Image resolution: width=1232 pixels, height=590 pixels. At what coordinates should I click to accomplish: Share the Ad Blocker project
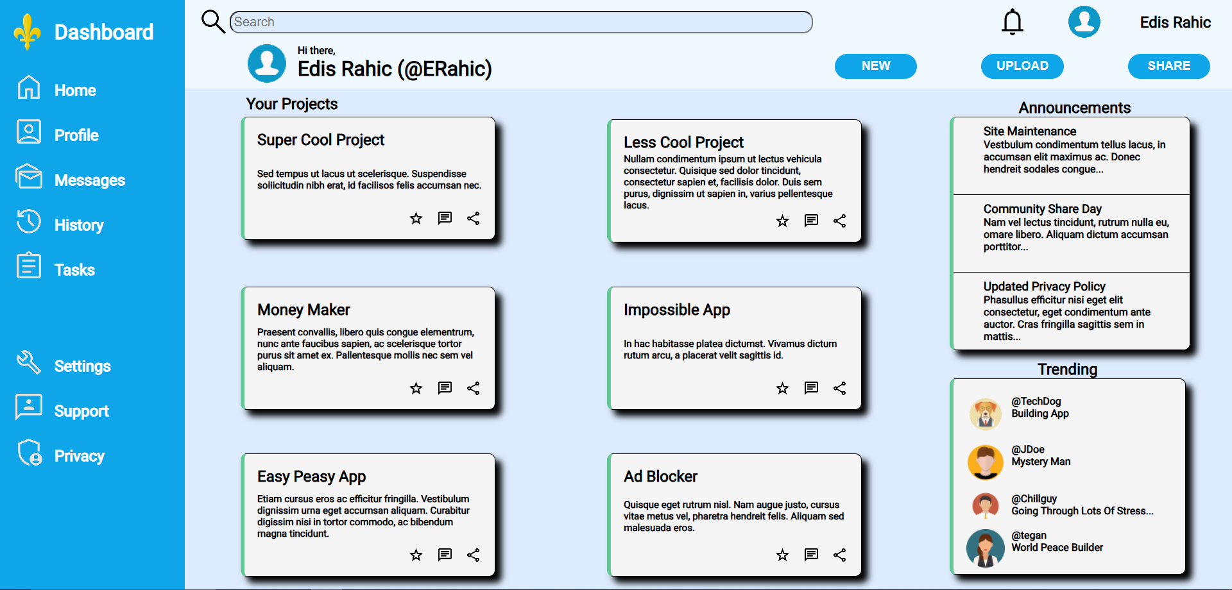click(839, 555)
